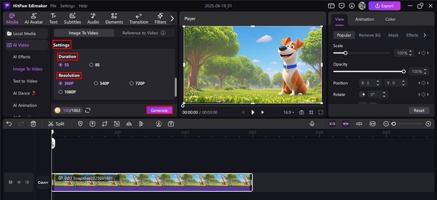Open Text to Video in sidebar
The height and width of the screenshot is (200, 437).
(x=25, y=81)
